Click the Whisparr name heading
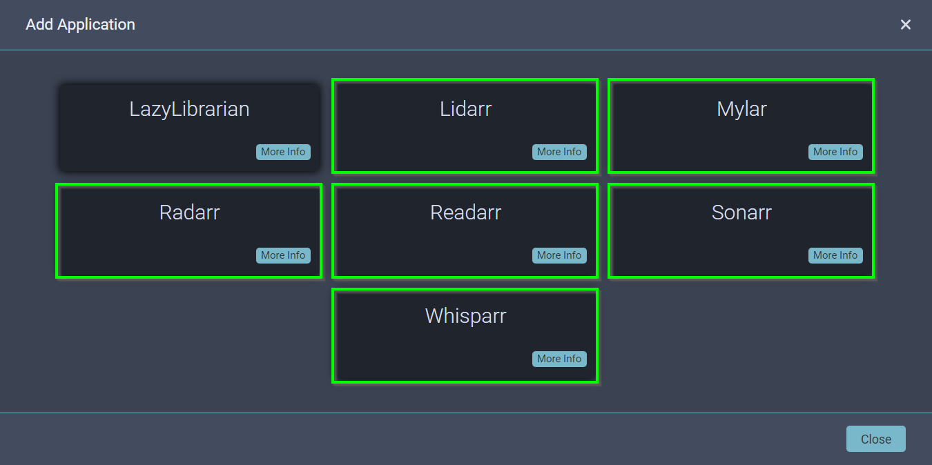Viewport: 932px width, 465px height. pos(465,316)
